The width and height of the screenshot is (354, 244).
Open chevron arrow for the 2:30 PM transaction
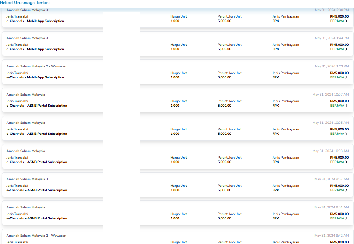[346, 21]
